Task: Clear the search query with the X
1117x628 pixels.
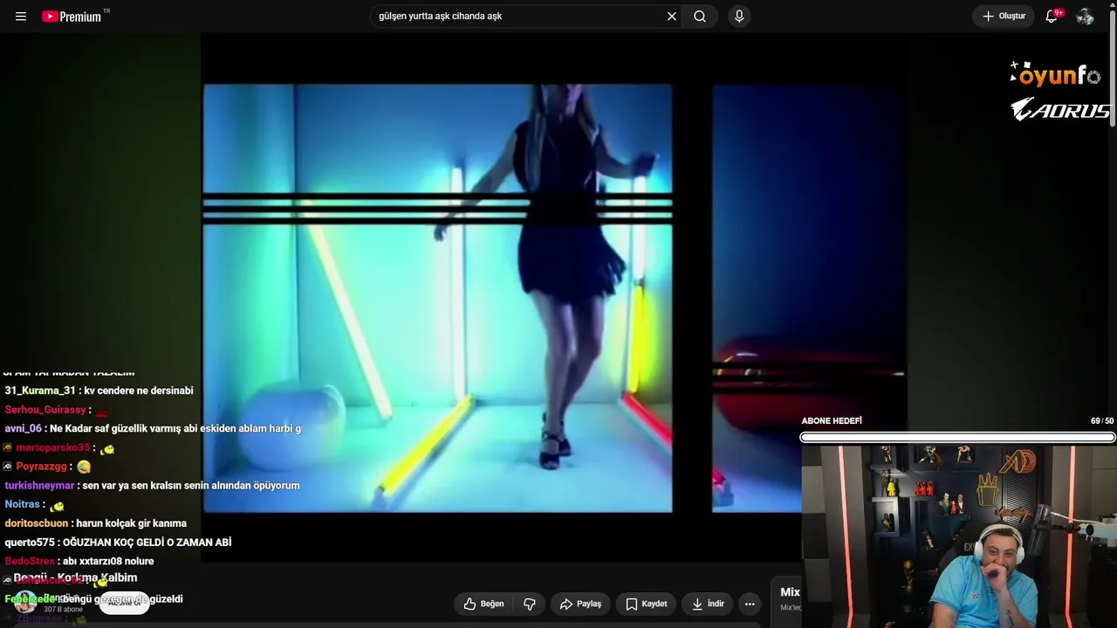Action: 672,17
